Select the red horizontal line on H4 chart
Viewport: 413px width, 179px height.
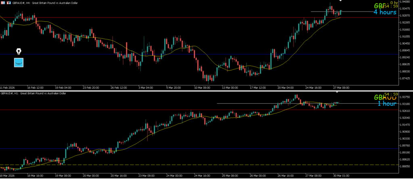pyautogui.click(x=161, y=17)
